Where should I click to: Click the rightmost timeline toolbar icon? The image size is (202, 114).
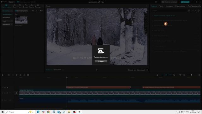pyautogui.click(x=199, y=75)
